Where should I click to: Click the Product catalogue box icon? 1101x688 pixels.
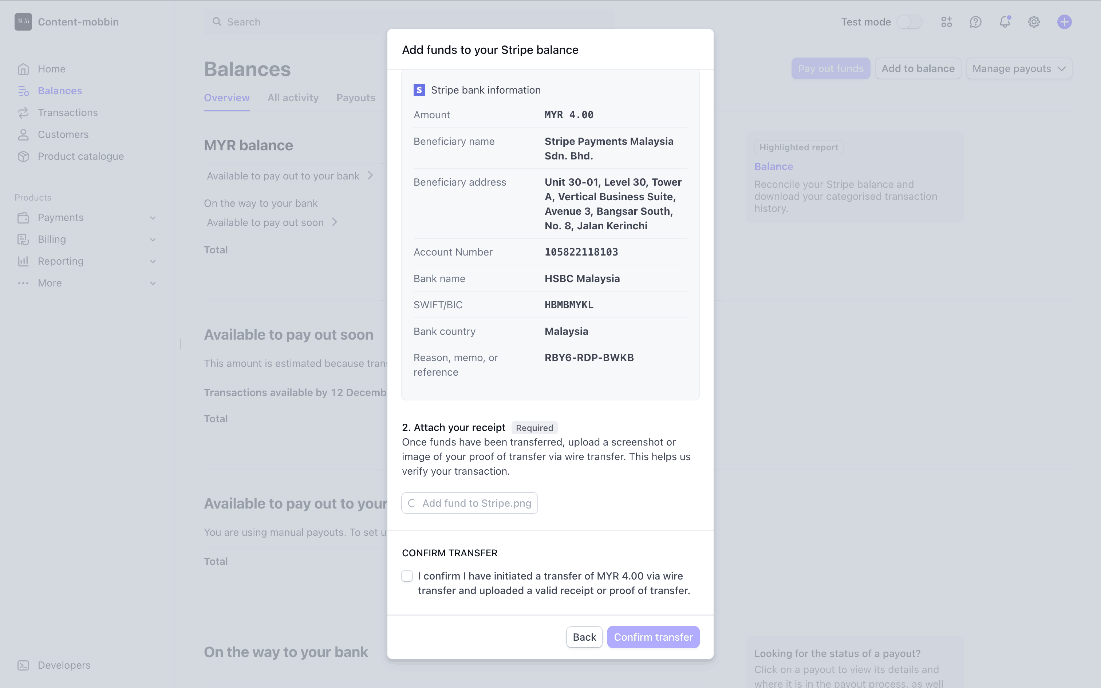pos(23,157)
